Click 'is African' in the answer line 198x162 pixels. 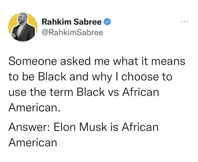point(134,127)
